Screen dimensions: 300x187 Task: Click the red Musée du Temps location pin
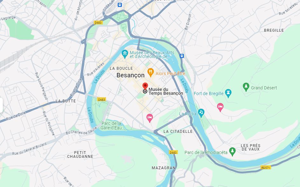[x=145, y=86]
